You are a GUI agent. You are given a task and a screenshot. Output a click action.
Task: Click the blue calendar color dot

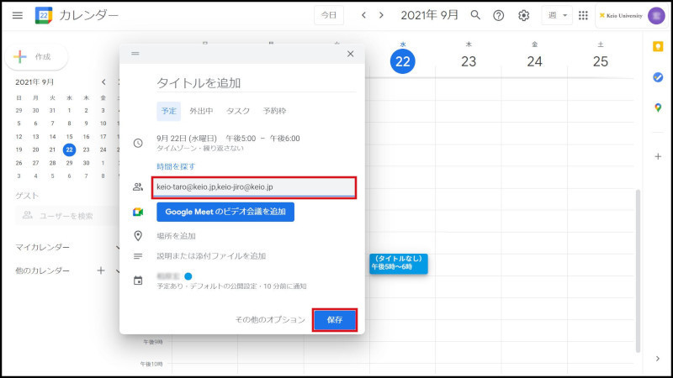tap(188, 276)
